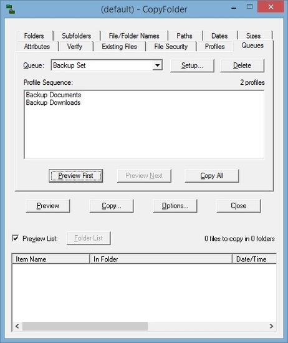Select the Paths tab
288x343 pixels.
coord(185,36)
